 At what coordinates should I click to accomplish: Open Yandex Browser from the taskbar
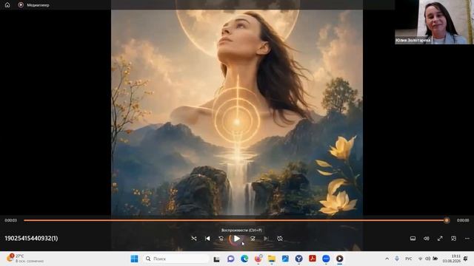coord(298,259)
